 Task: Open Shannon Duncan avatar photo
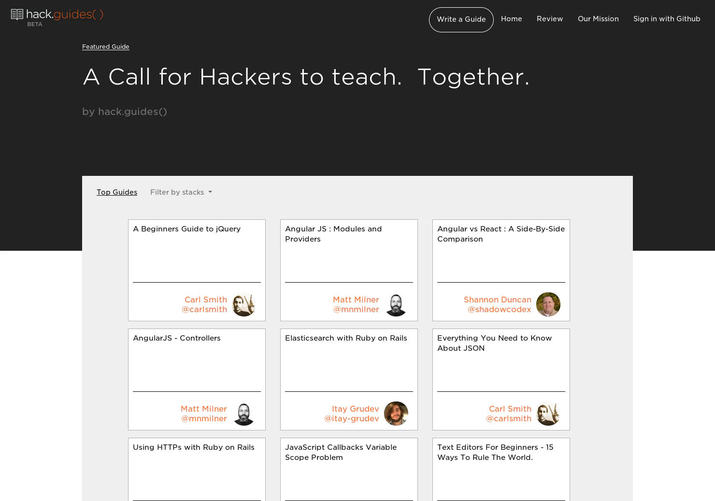pyautogui.click(x=548, y=304)
